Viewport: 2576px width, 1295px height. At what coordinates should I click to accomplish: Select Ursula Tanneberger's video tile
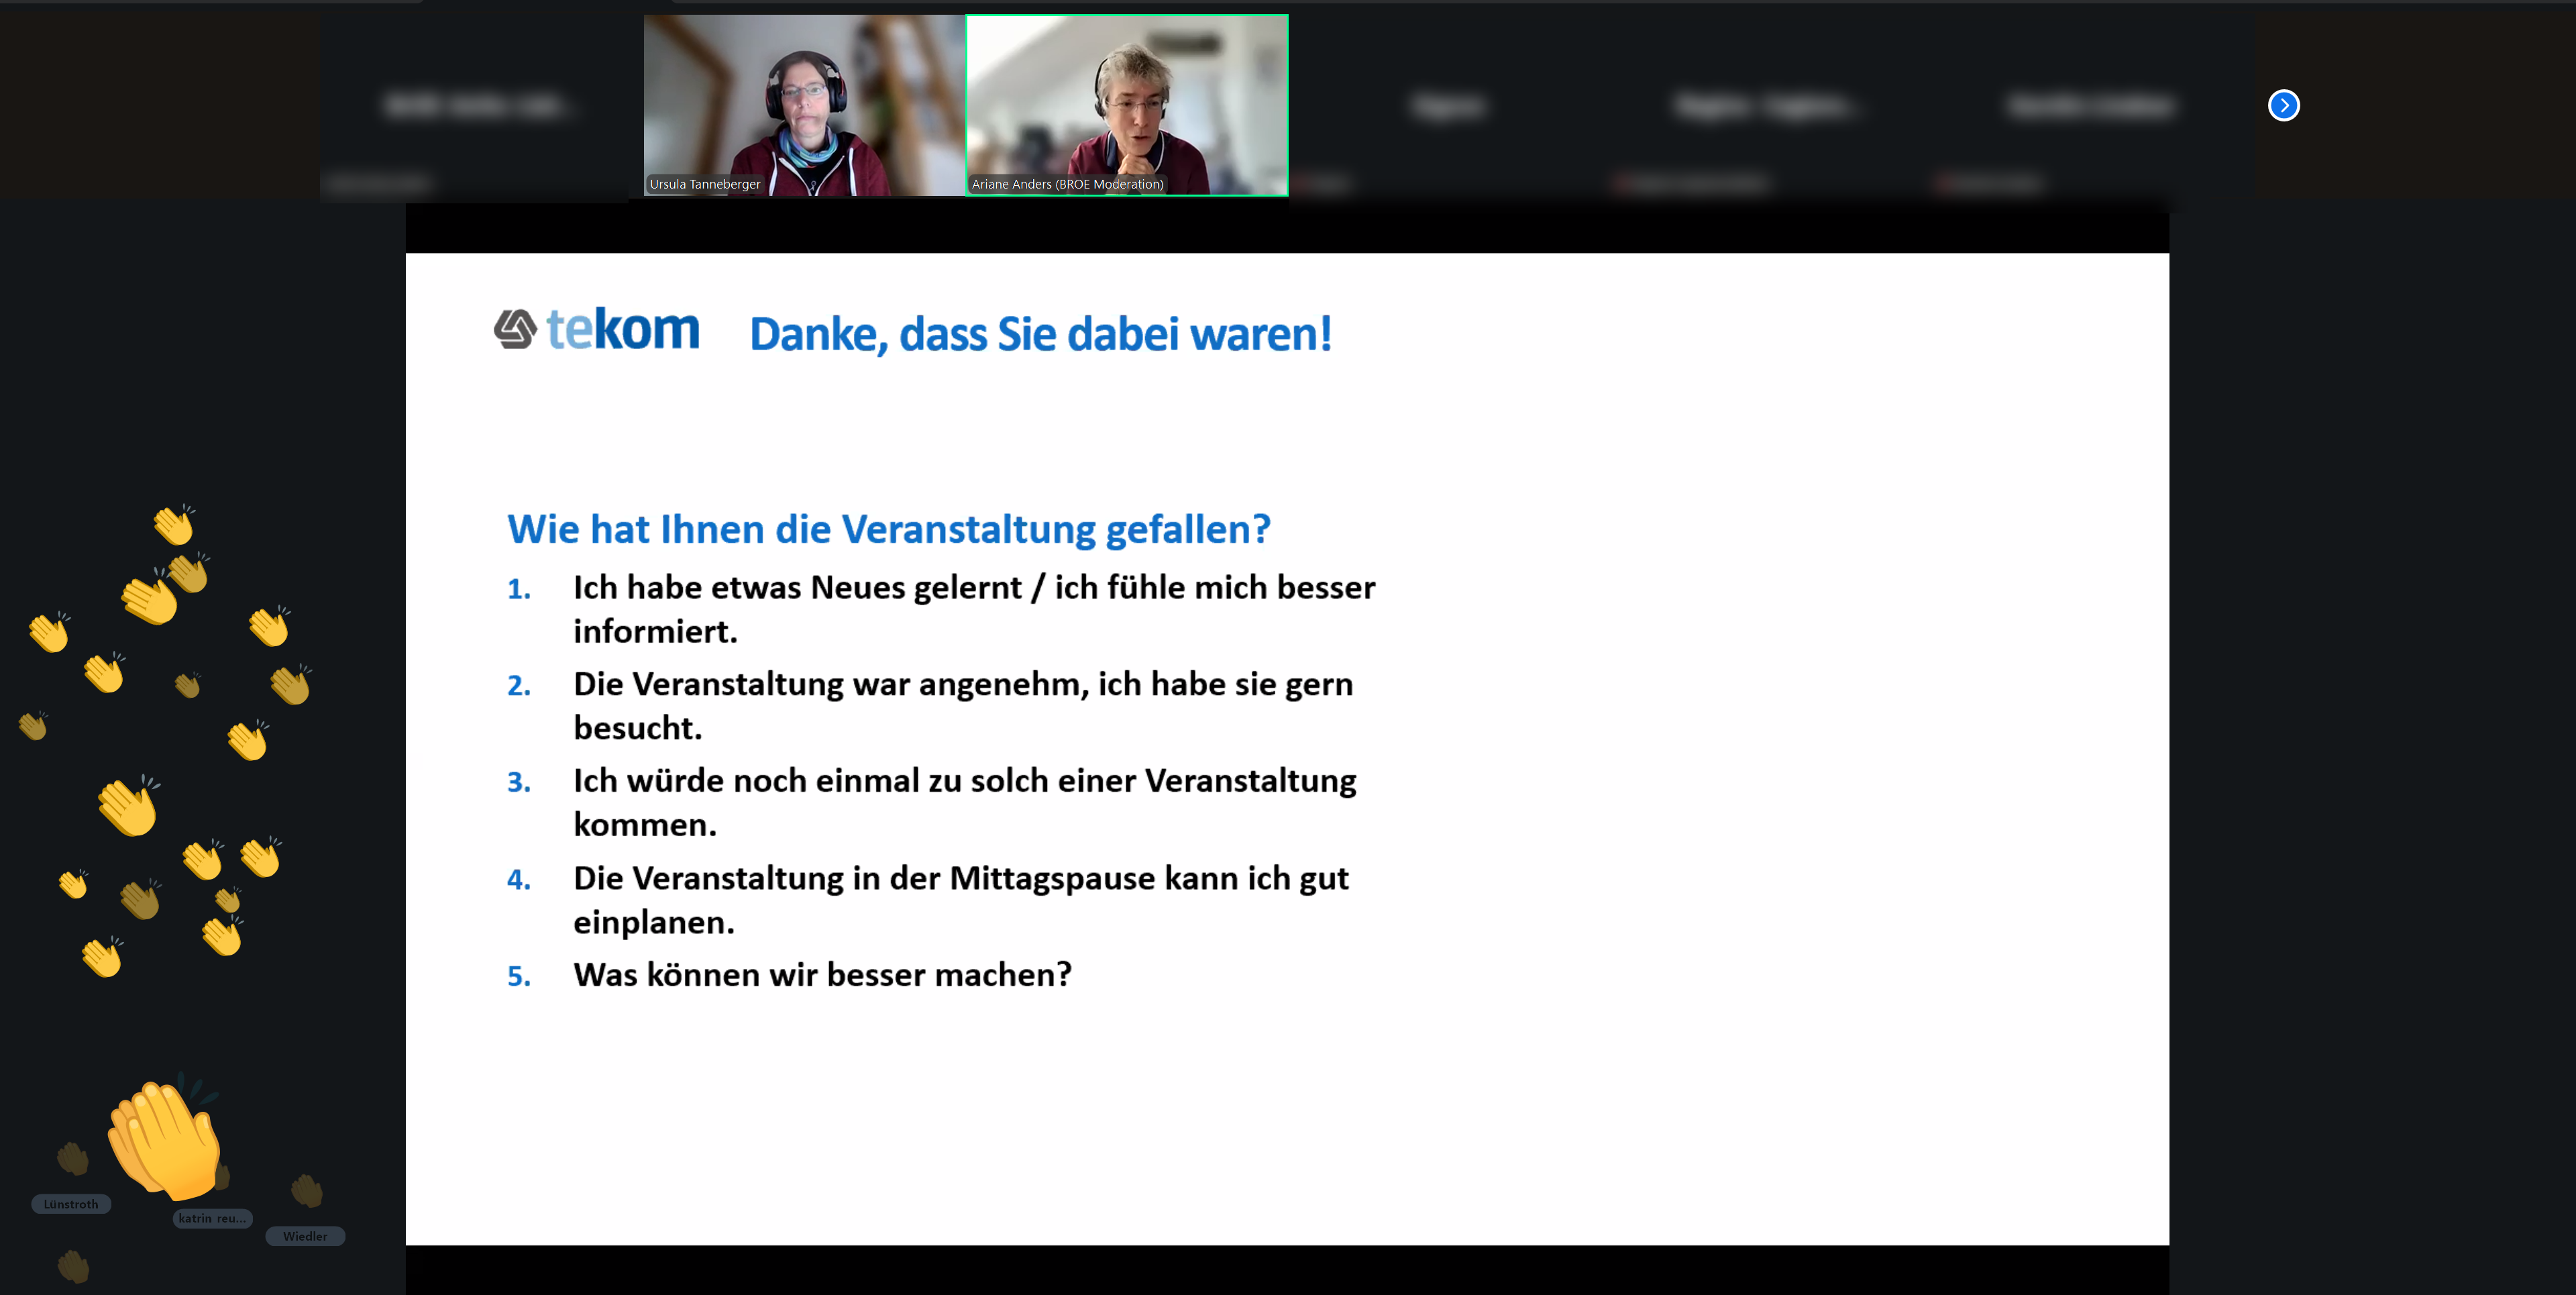coord(804,105)
